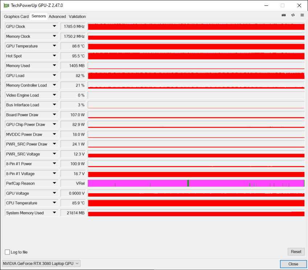
Task: Click the 0.9000 V GPU Voltage value
Action: click(73, 193)
